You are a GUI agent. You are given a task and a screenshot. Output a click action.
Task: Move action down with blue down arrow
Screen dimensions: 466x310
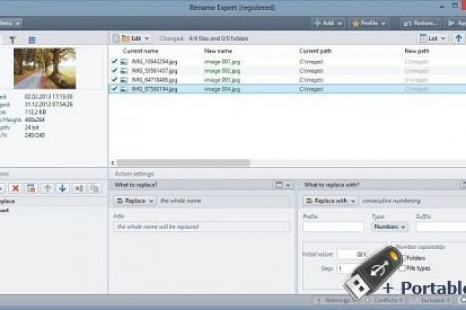pos(62,188)
